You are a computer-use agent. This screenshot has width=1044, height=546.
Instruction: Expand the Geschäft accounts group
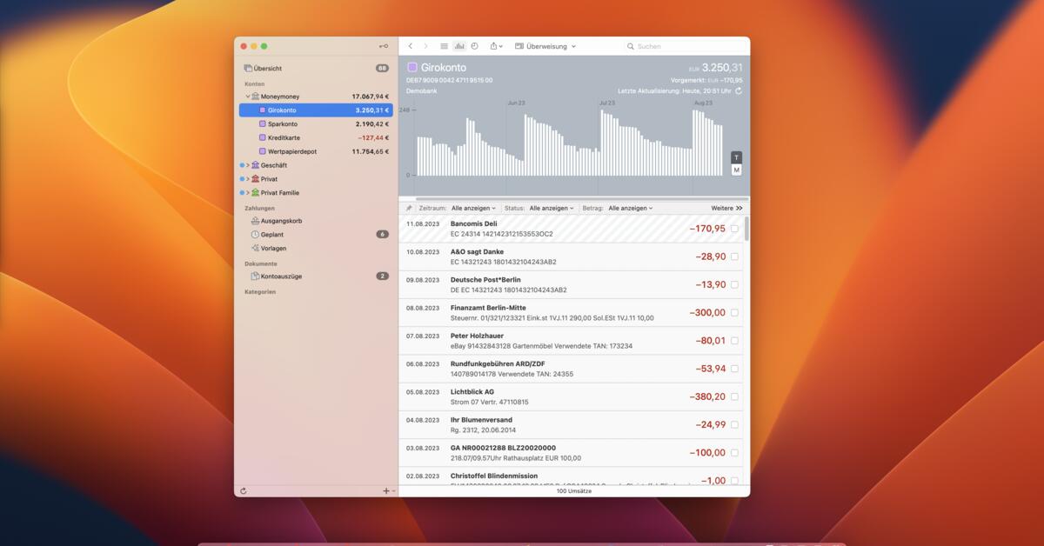pyautogui.click(x=250, y=164)
